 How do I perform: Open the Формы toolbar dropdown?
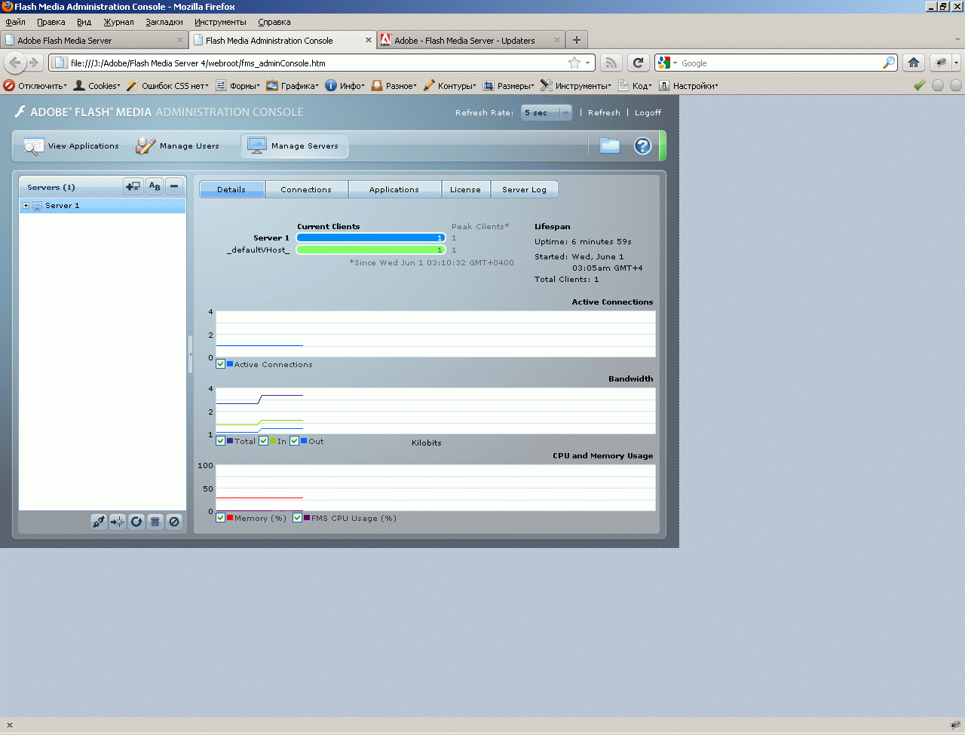237,85
